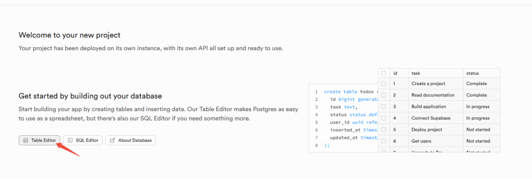Select the 'Create a project' cell
The height and width of the screenshot is (179, 532).
pyautogui.click(x=435, y=84)
